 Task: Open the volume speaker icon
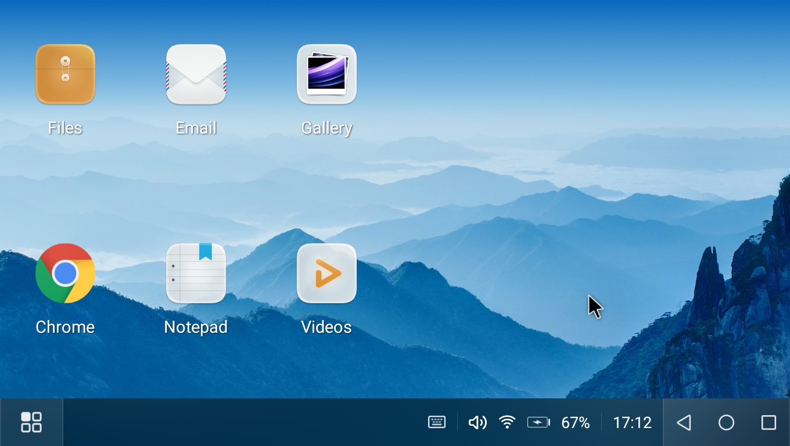(477, 422)
